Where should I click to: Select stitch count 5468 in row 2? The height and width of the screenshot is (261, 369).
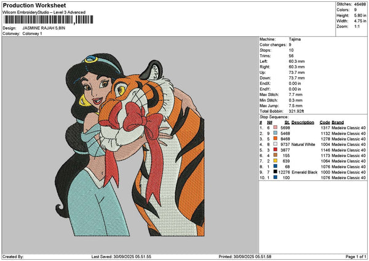(285, 134)
